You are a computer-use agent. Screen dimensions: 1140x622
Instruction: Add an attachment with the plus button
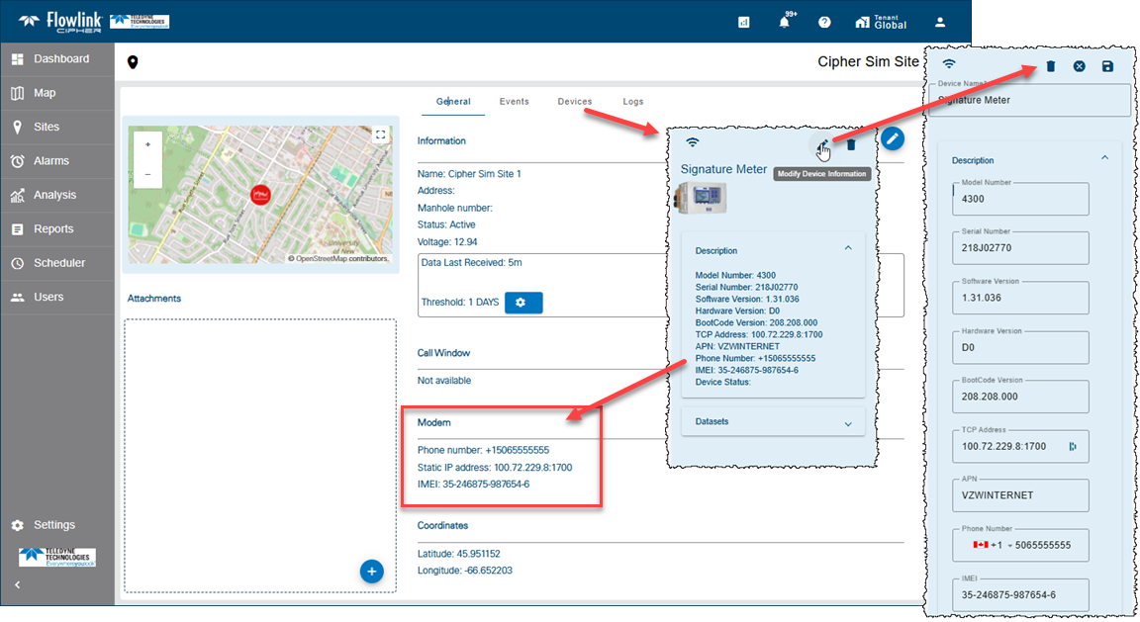click(371, 571)
